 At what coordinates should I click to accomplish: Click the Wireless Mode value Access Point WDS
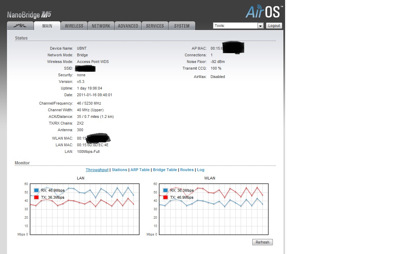93,62
